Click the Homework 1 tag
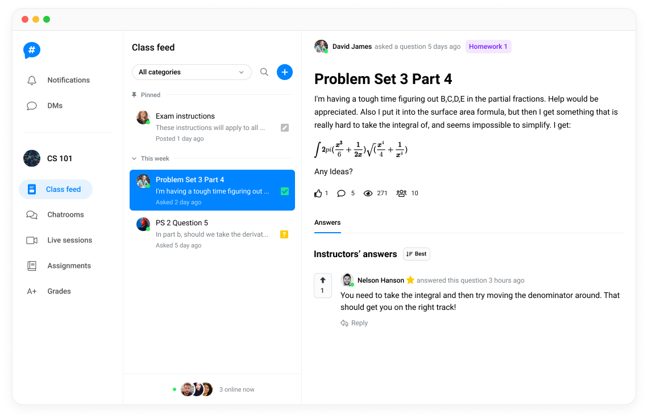This screenshot has height=420, width=648. [x=488, y=47]
